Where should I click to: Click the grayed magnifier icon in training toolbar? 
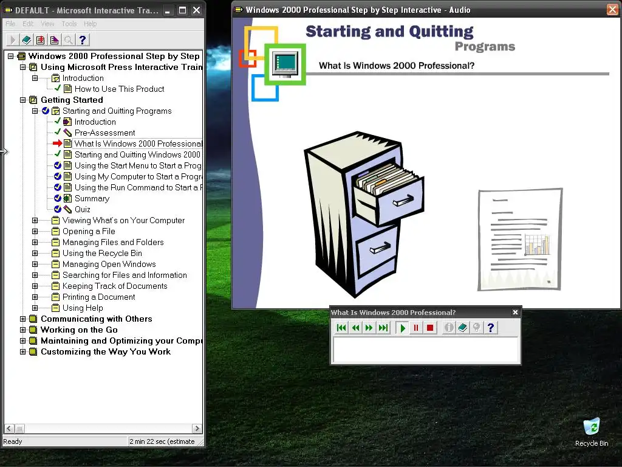point(68,40)
